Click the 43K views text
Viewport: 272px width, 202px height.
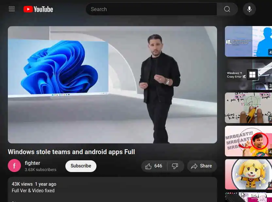22,184
